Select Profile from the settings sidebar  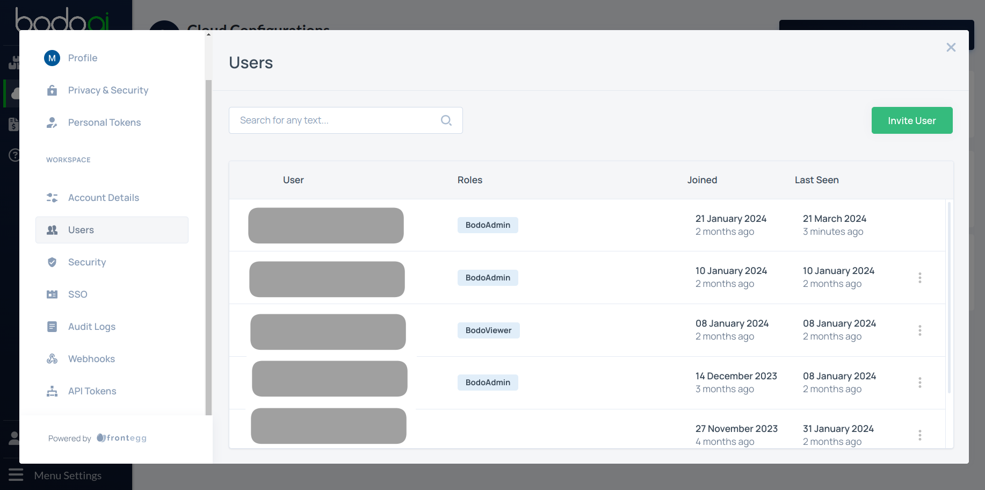[83, 57]
